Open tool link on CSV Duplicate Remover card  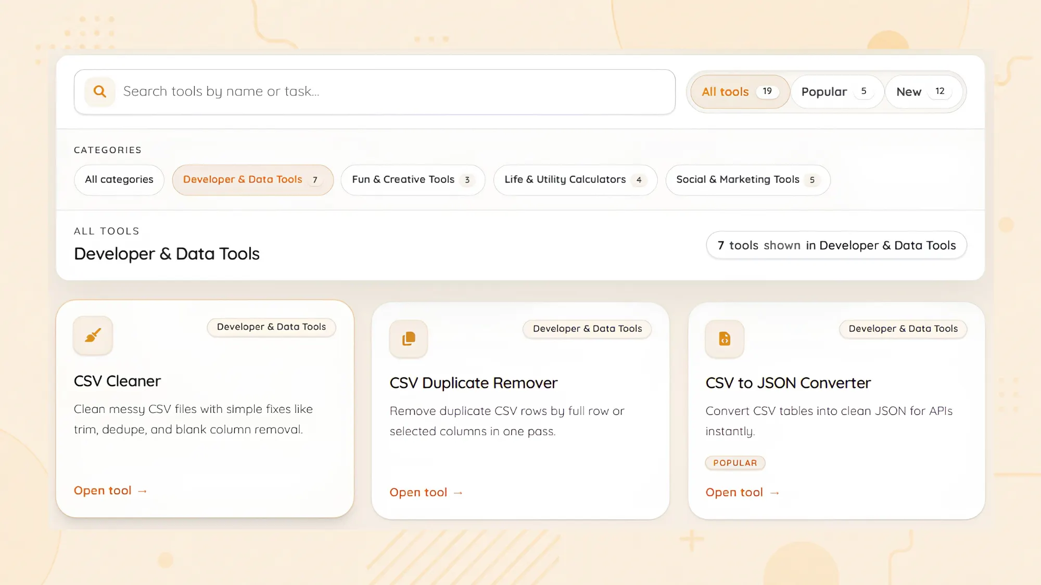click(x=426, y=492)
